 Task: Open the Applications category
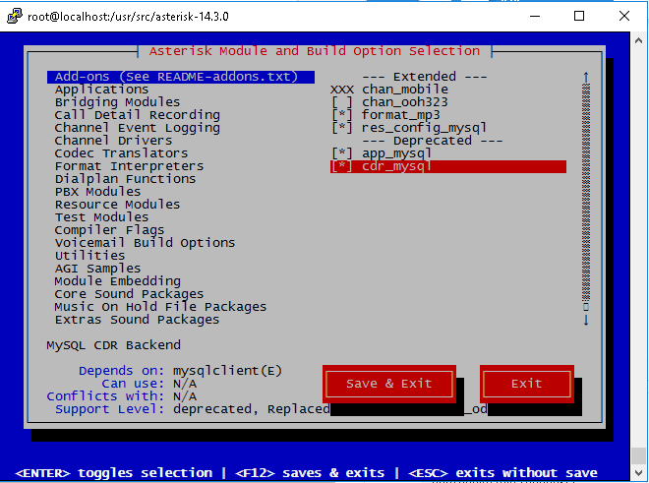coord(101,90)
